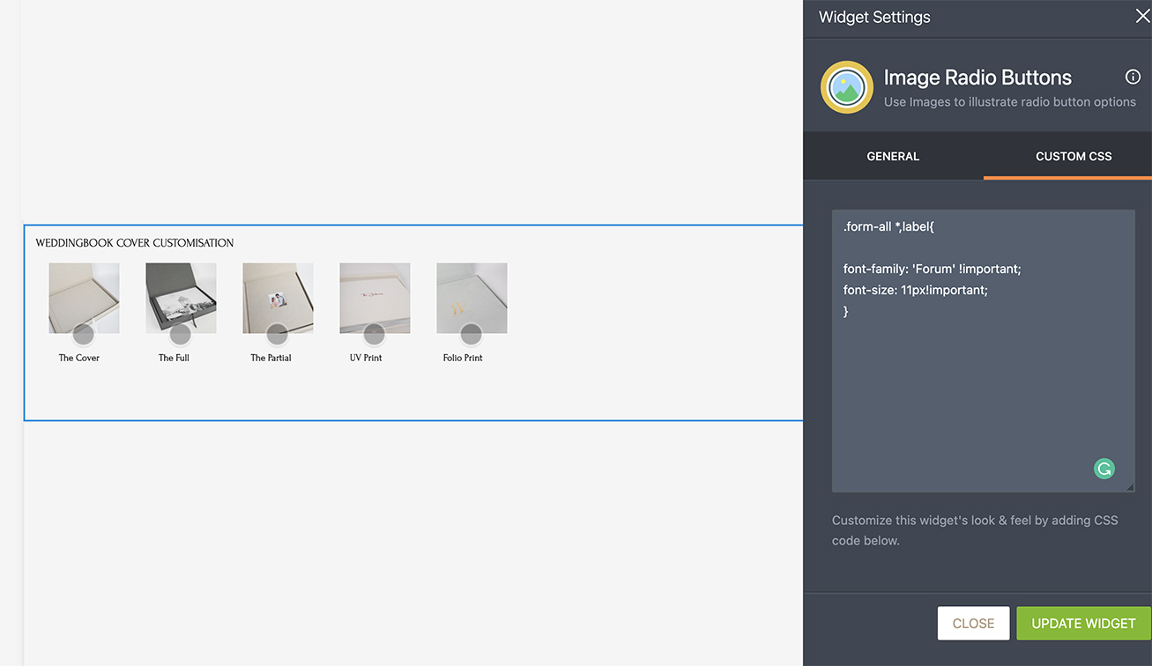Click the Grammarly icon in the CSS editor
The image size is (1152, 666).
[1104, 468]
